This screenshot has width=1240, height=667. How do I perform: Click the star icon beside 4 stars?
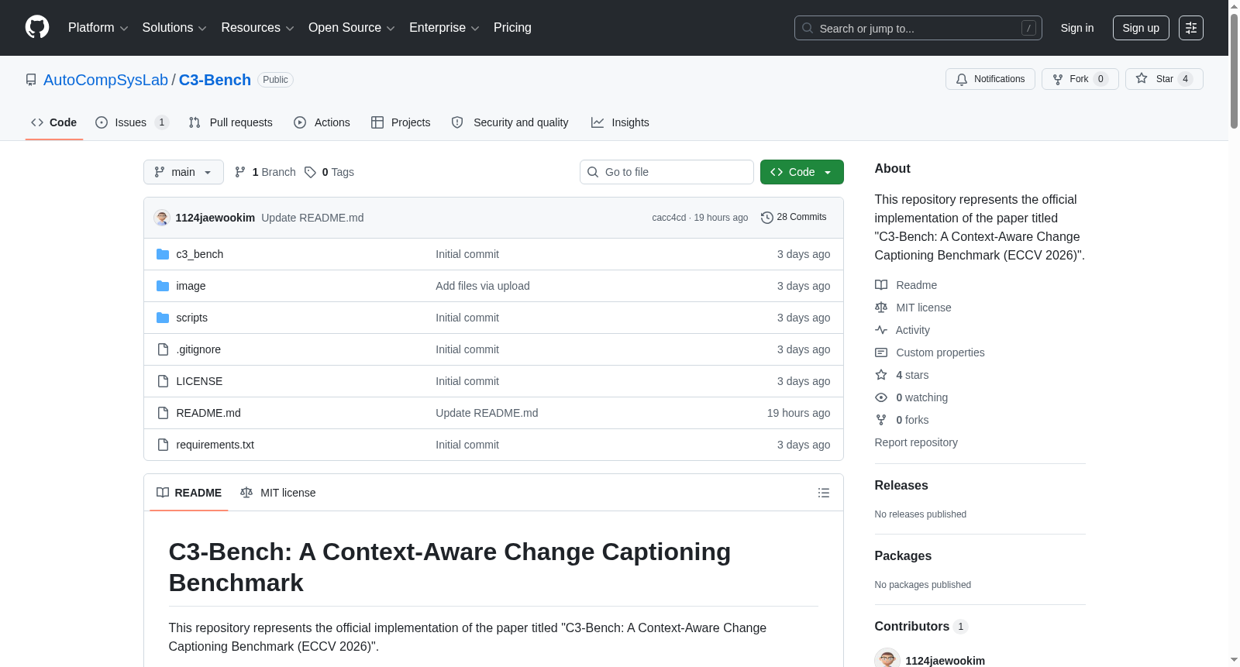point(881,375)
